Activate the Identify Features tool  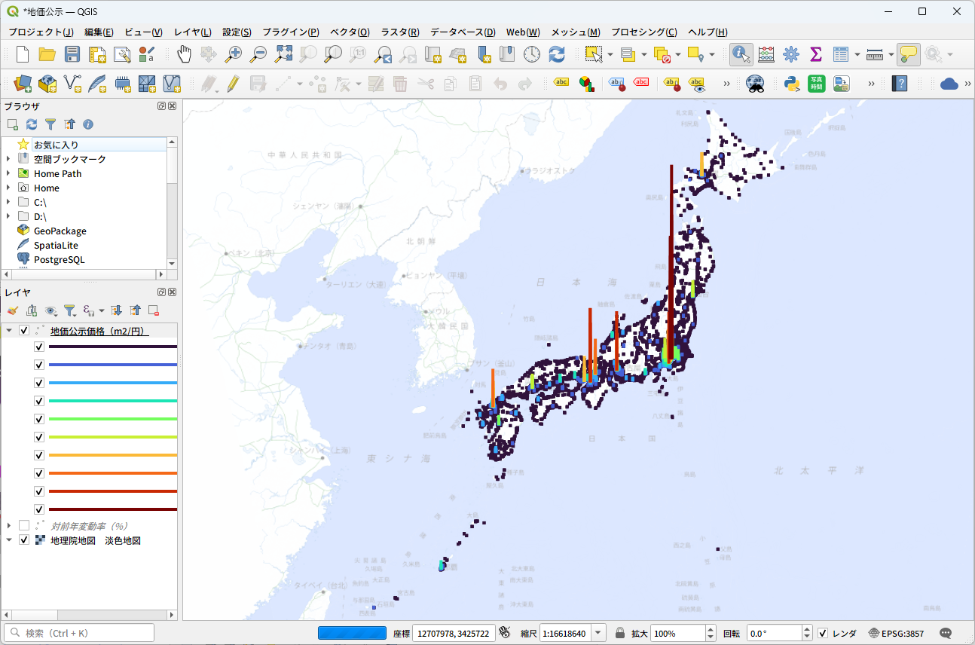tap(741, 54)
